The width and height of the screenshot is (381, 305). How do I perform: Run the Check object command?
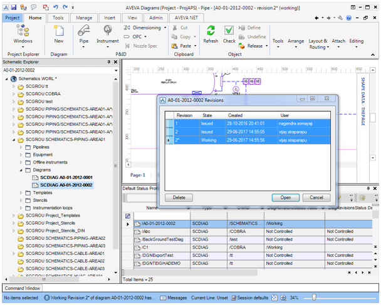229,34
